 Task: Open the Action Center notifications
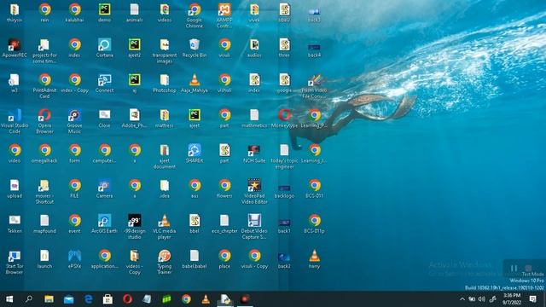click(532, 299)
